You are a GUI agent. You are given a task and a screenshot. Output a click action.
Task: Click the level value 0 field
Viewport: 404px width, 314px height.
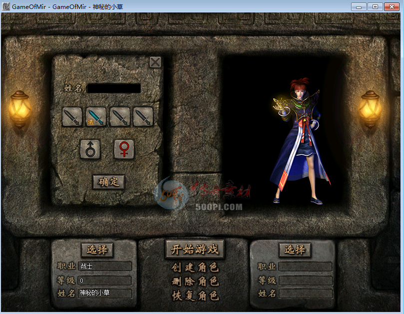click(105, 281)
